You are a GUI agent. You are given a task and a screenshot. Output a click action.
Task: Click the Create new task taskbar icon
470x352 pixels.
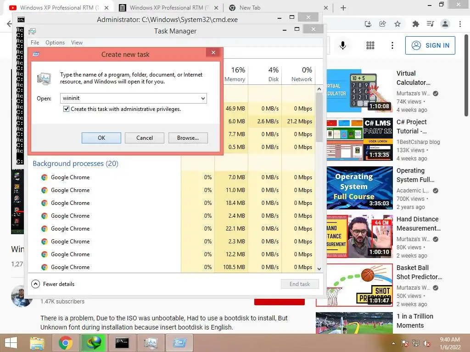click(x=179, y=343)
